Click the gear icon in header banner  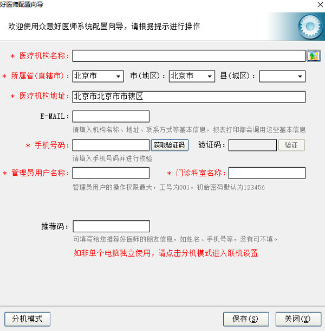pos(310,27)
